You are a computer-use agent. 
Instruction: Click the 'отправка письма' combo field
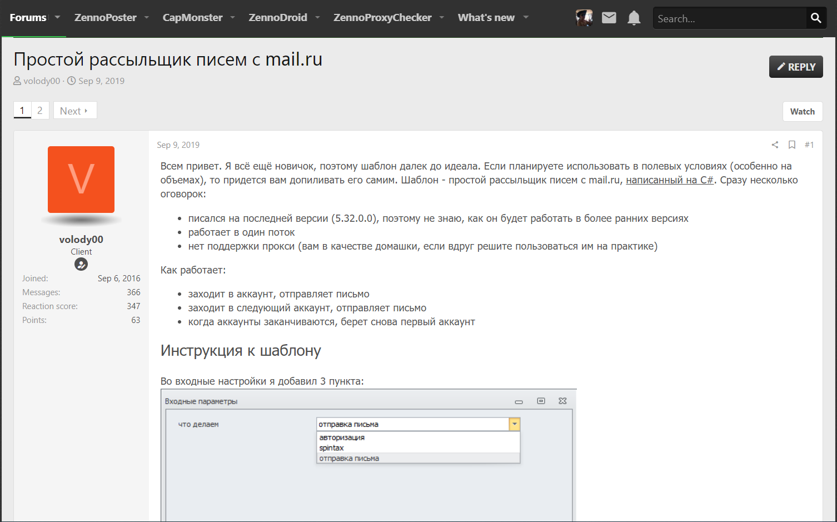412,424
